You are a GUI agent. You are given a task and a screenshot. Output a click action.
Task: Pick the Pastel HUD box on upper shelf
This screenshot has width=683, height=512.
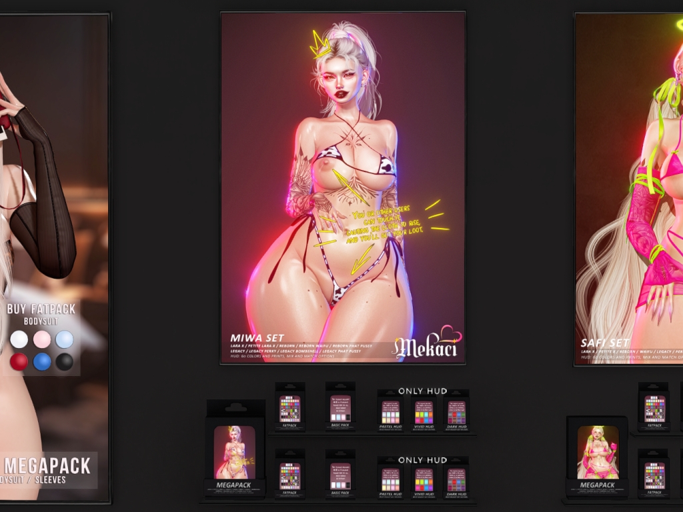click(x=390, y=412)
